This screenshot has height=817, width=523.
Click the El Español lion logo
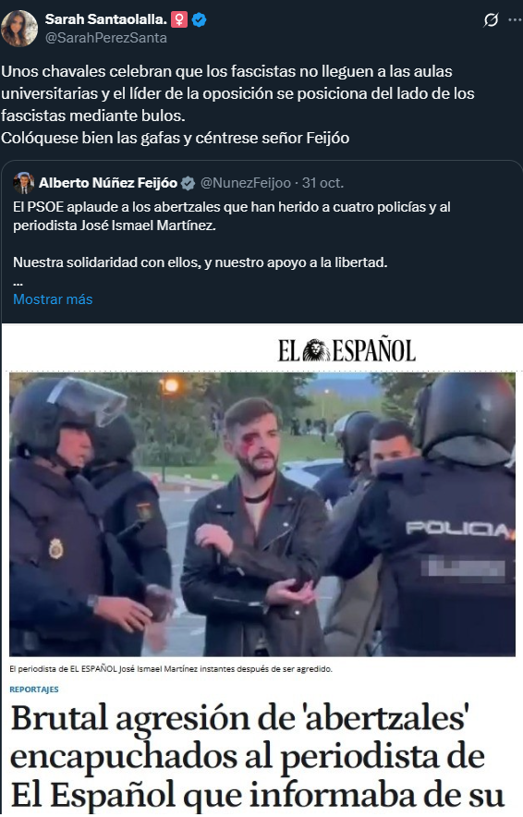point(316,350)
